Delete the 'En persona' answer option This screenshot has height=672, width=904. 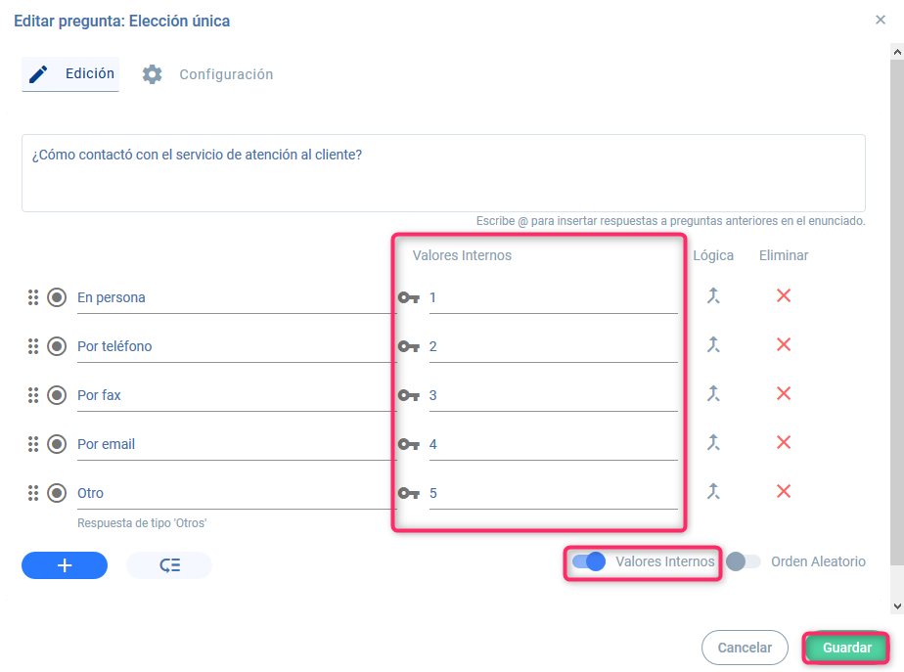coord(783,295)
